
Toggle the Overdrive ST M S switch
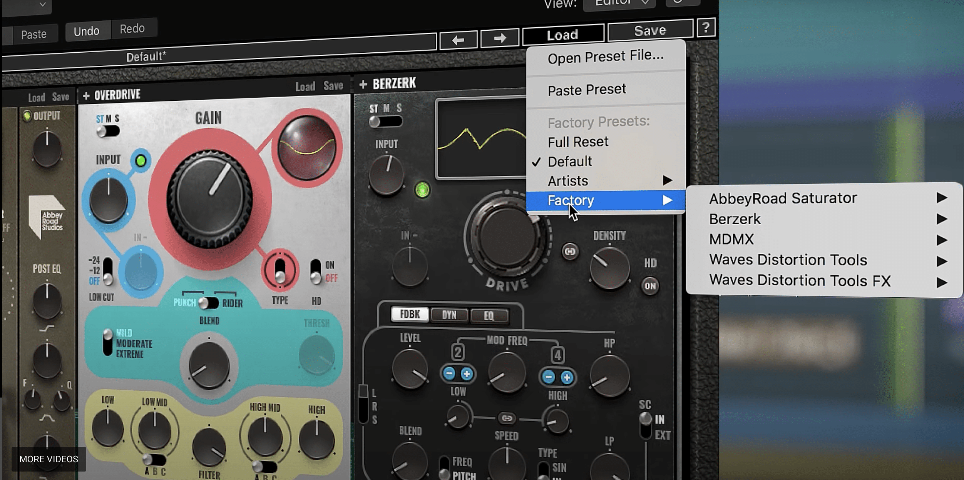click(108, 132)
